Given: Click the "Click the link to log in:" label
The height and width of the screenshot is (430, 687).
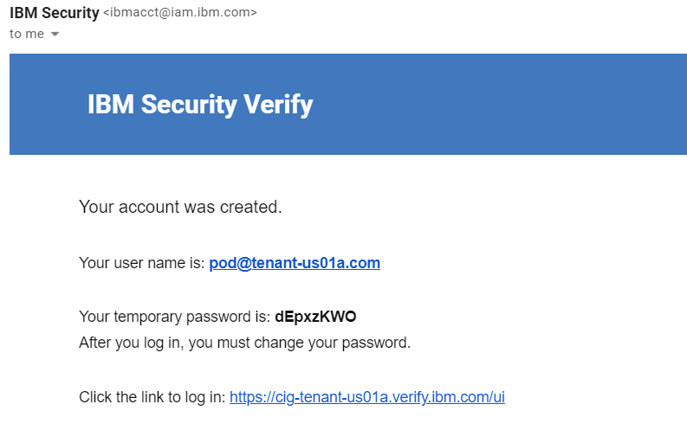Looking at the screenshot, I should (152, 397).
